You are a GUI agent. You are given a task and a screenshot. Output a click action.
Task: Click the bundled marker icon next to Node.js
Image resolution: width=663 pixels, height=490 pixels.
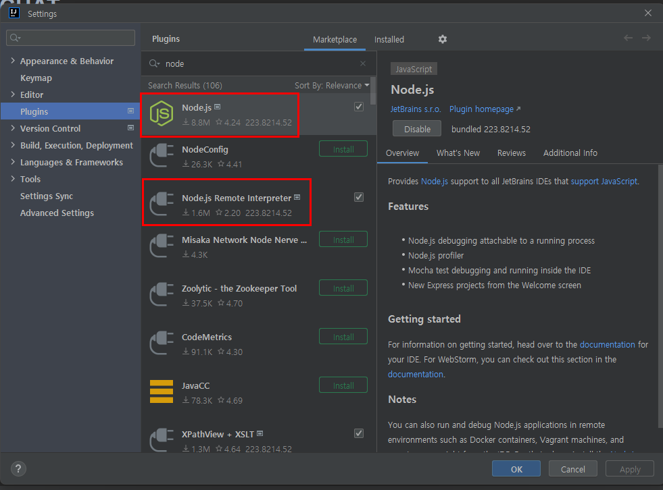click(218, 107)
